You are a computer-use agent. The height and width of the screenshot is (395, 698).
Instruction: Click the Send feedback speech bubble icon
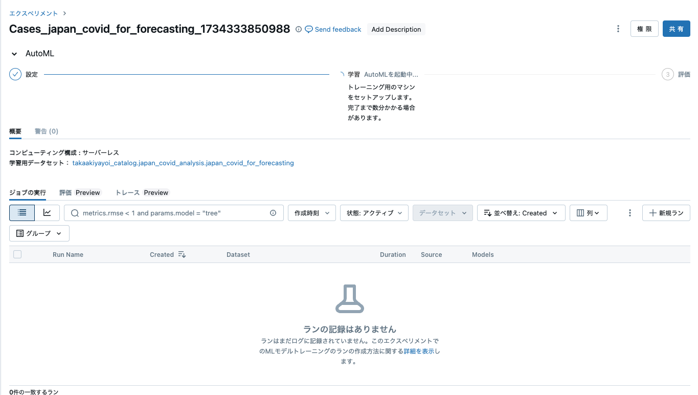click(x=308, y=29)
